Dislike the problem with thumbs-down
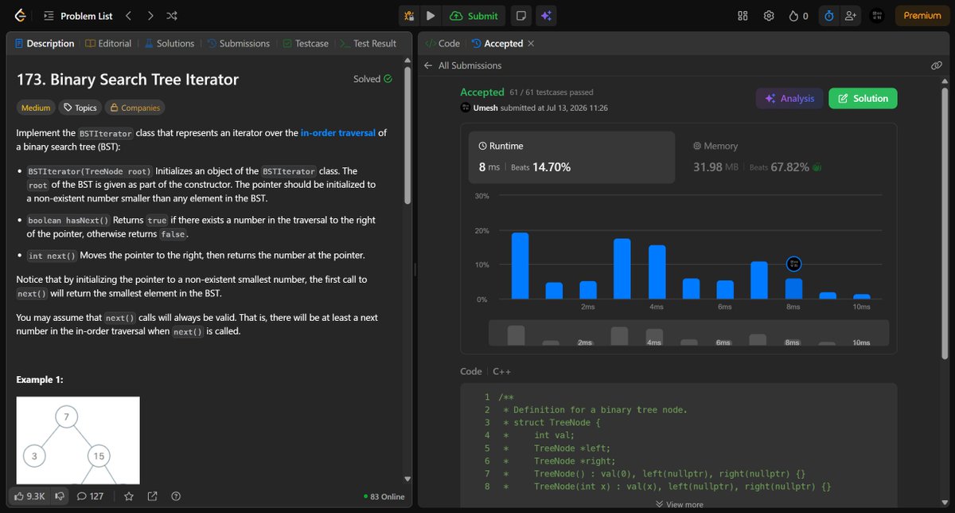Image resolution: width=955 pixels, height=513 pixels. pos(59,496)
